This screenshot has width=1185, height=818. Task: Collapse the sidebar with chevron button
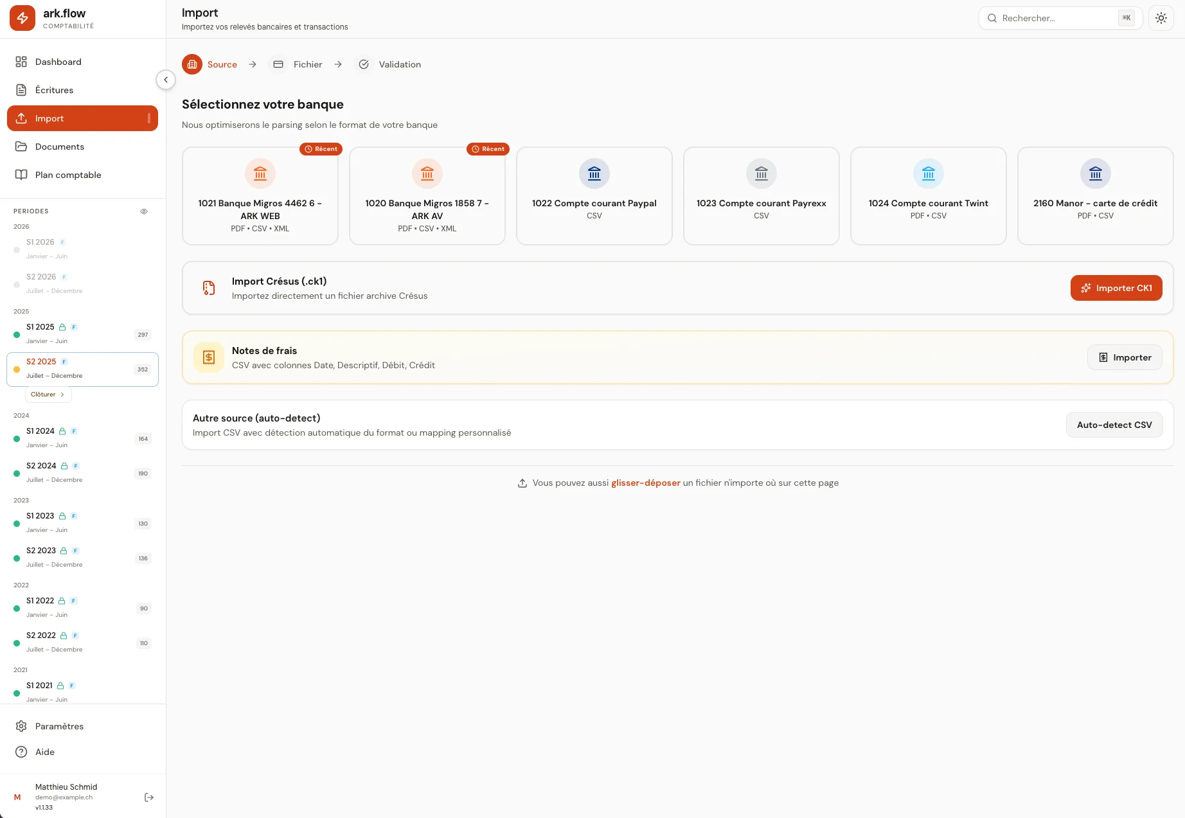[x=166, y=80]
